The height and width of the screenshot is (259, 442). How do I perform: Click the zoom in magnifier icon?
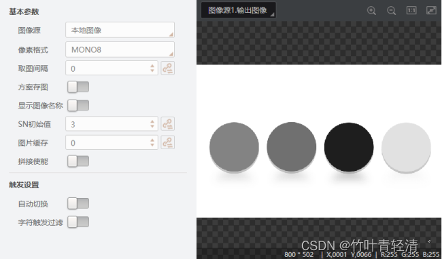point(371,11)
